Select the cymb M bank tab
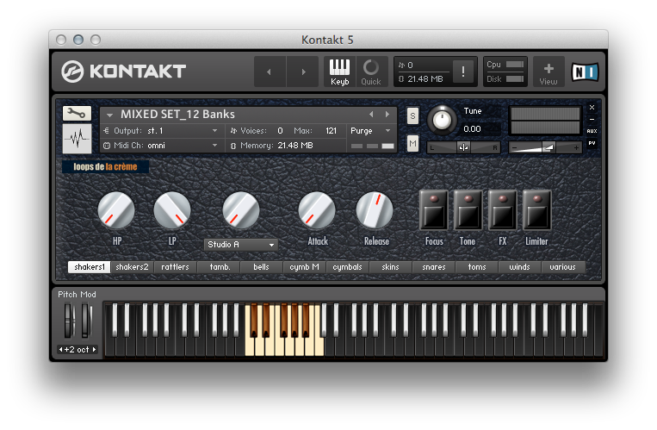657x430 pixels. [304, 267]
